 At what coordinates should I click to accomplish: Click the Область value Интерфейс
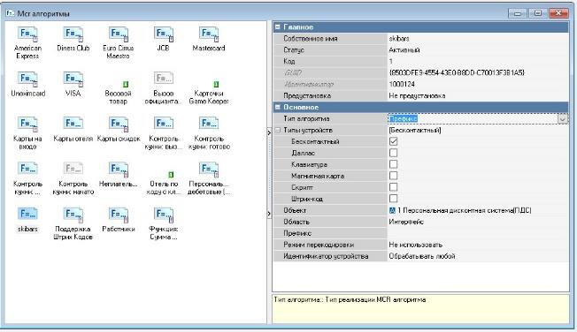tap(406, 222)
